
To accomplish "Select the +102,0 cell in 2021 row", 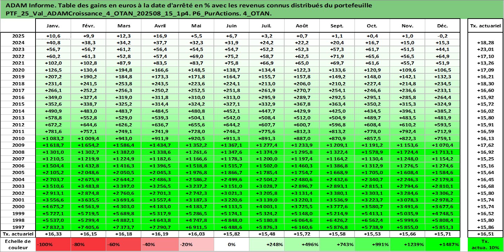I will [x=53, y=63].
